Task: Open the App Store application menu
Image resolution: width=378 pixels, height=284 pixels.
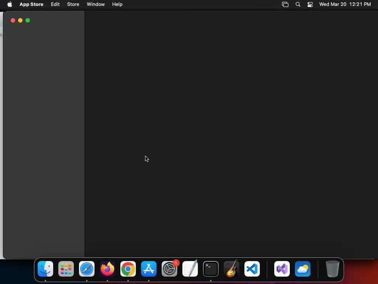Action: 31,4
